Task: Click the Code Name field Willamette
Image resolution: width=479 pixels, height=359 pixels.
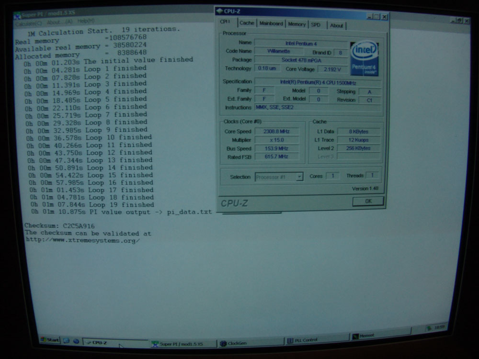Action: pos(279,51)
